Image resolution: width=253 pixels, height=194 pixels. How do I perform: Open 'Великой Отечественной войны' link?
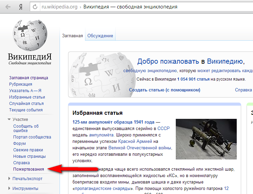pos(140,148)
